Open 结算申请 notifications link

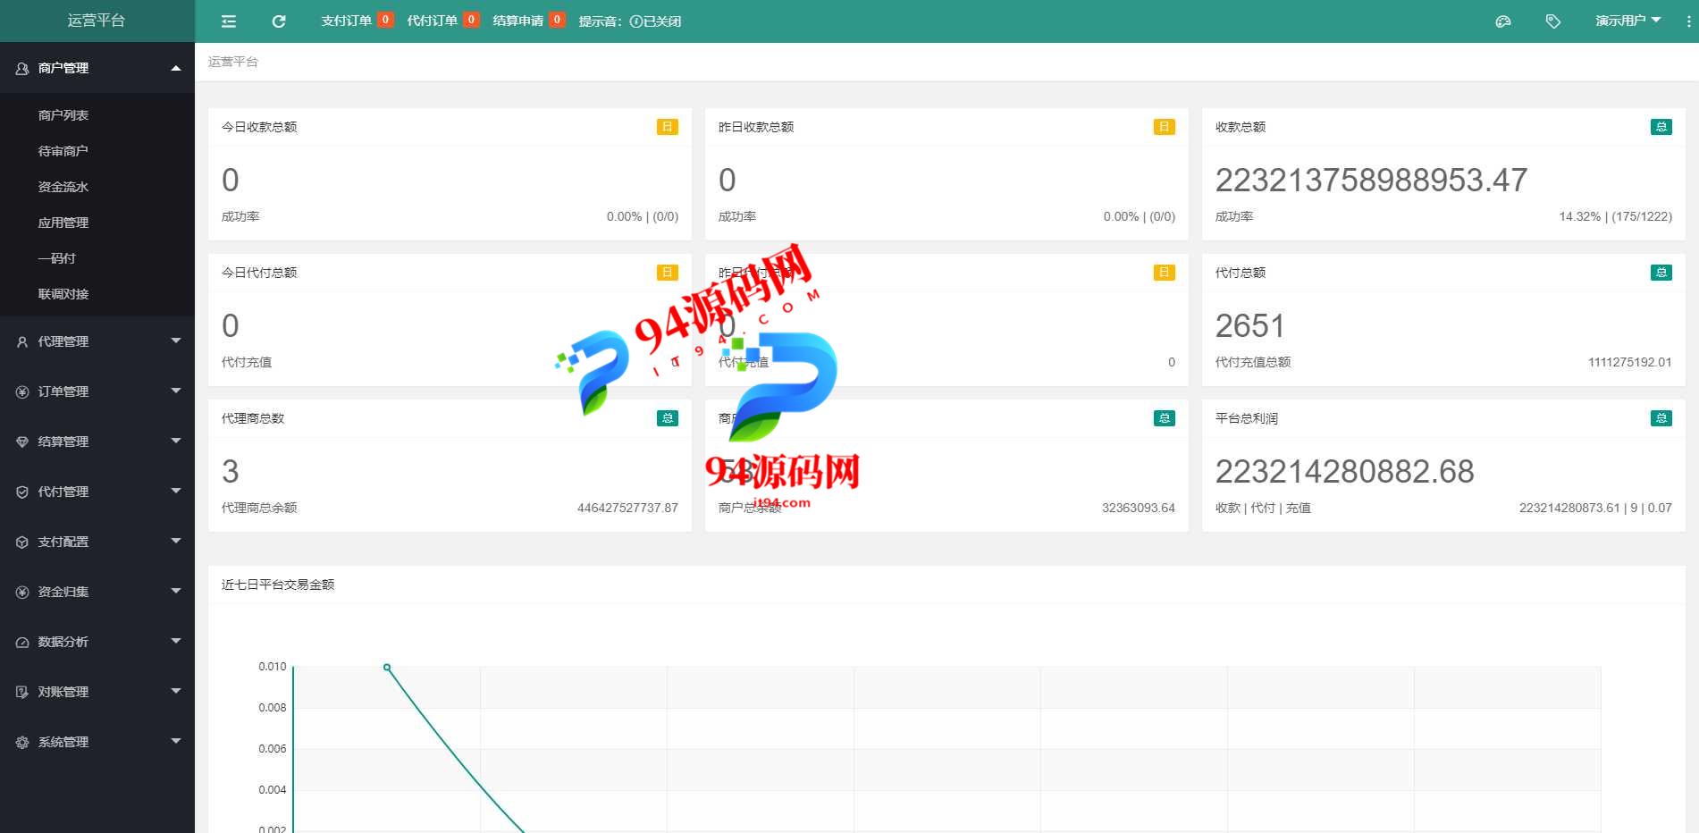528,21
